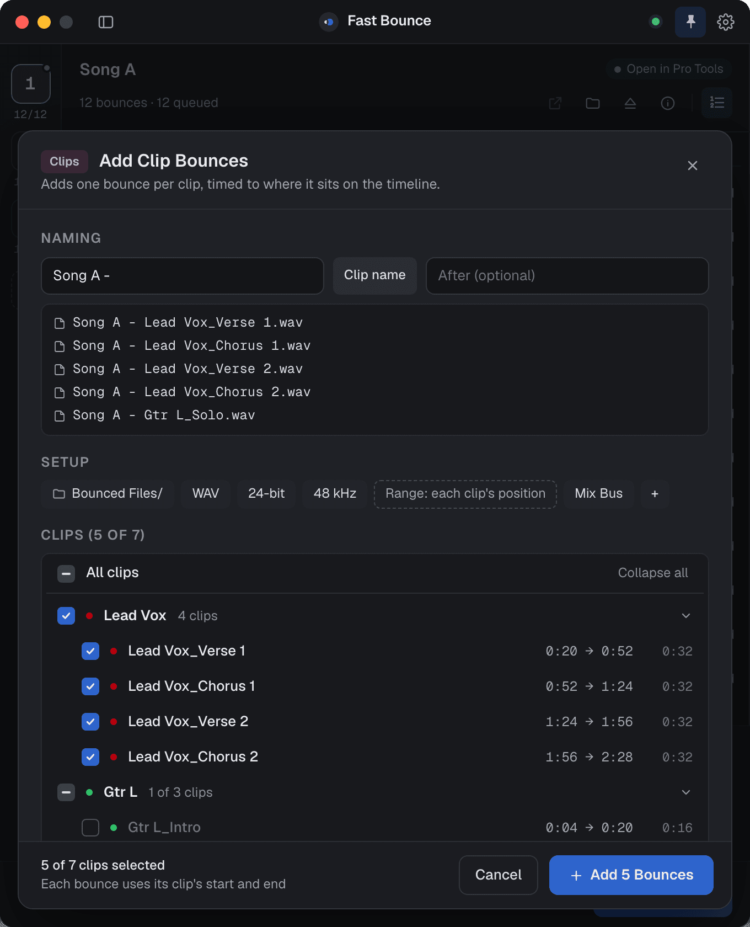Click the red color dot beside Lead Vox
Screen dimensions: 750x927
pos(89,616)
